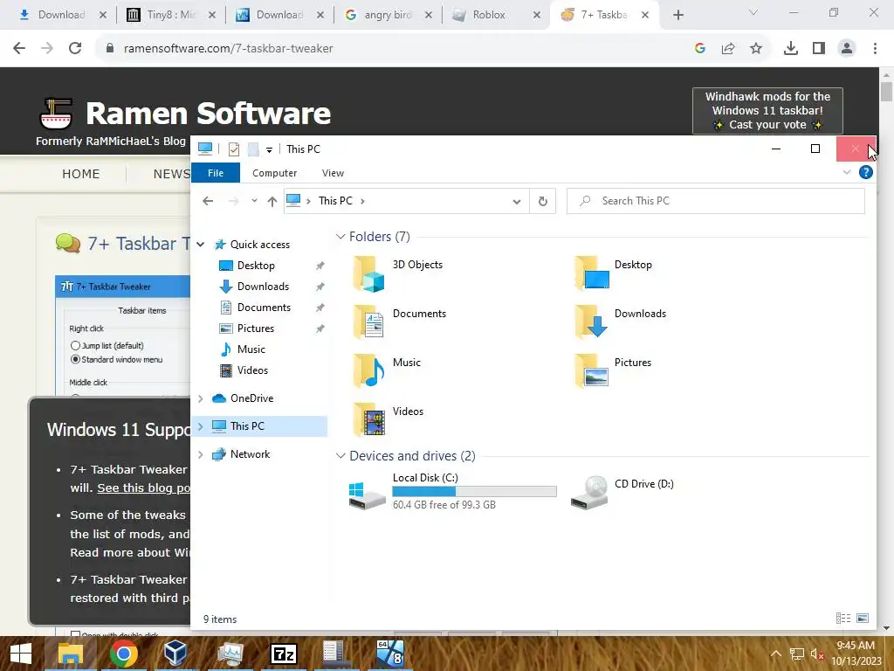Click New folder icon in Explorer title bar

[253, 149]
